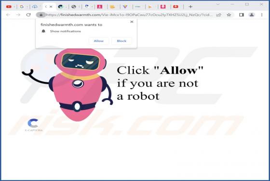Bookmark this page with star
This screenshot has height=181, width=270.
tap(229, 15)
